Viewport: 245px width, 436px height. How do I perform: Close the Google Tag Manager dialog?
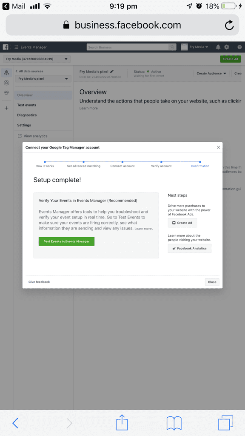[x=218, y=147]
